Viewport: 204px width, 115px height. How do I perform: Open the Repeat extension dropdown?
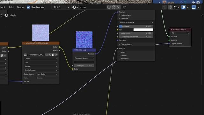pyautogui.click(x=41, y=66)
